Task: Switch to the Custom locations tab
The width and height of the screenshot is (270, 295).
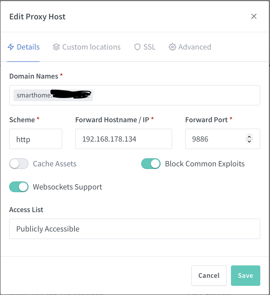Action: 91,47
